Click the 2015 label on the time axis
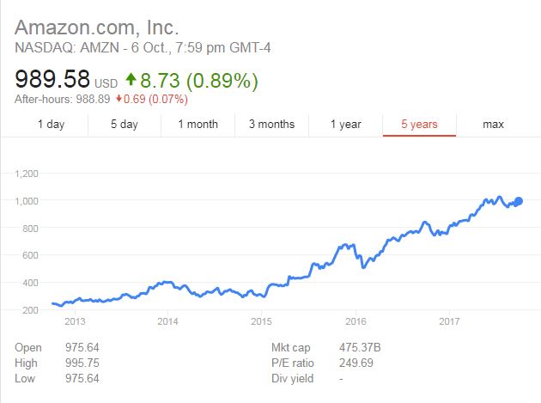The image size is (541, 403). point(260,322)
